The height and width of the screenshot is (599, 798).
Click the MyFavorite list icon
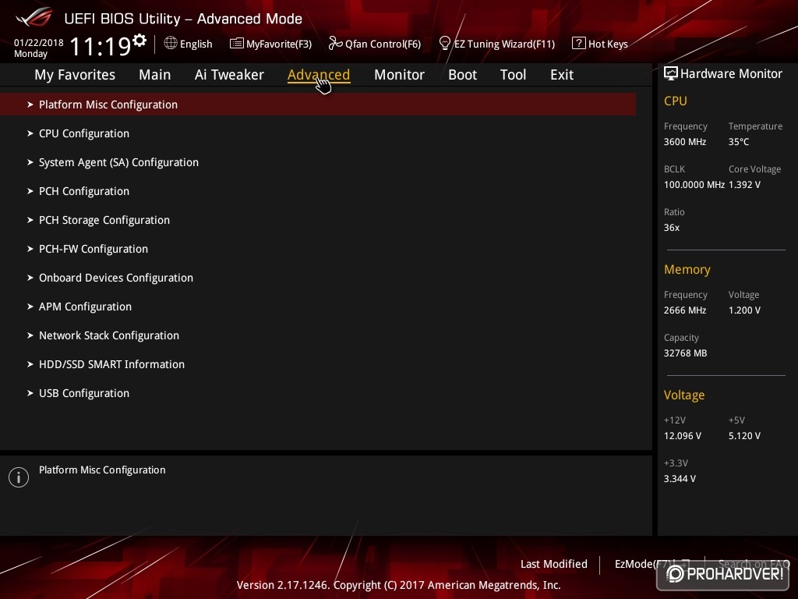[x=237, y=44]
